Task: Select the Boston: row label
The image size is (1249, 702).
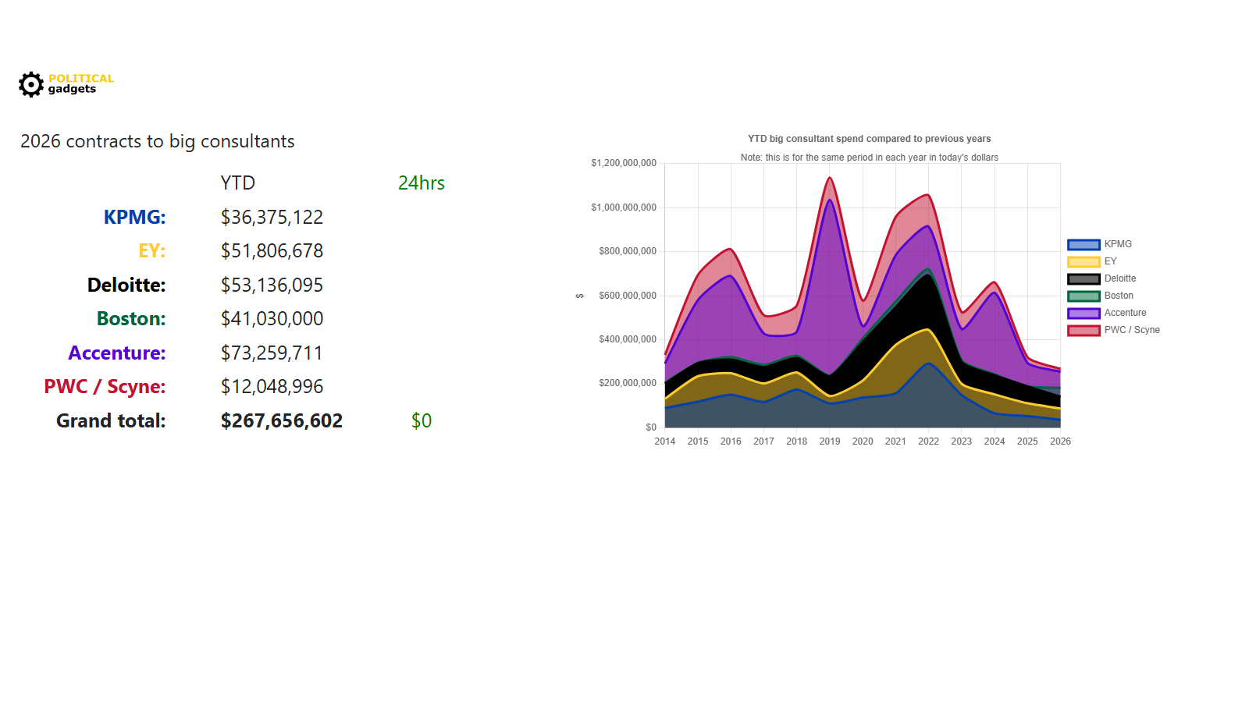Action: (131, 318)
